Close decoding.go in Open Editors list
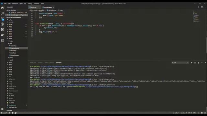The width and height of the screenshot is (207, 116). click(x=8, y=15)
